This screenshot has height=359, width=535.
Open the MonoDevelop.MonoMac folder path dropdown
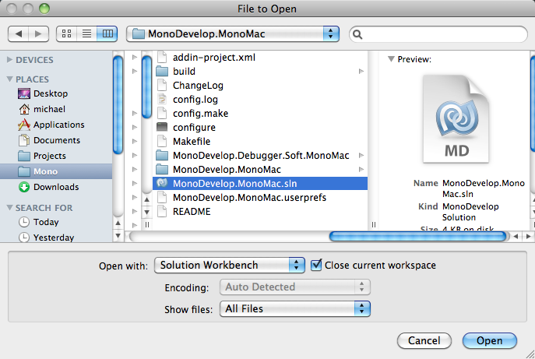click(x=233, y=33)
